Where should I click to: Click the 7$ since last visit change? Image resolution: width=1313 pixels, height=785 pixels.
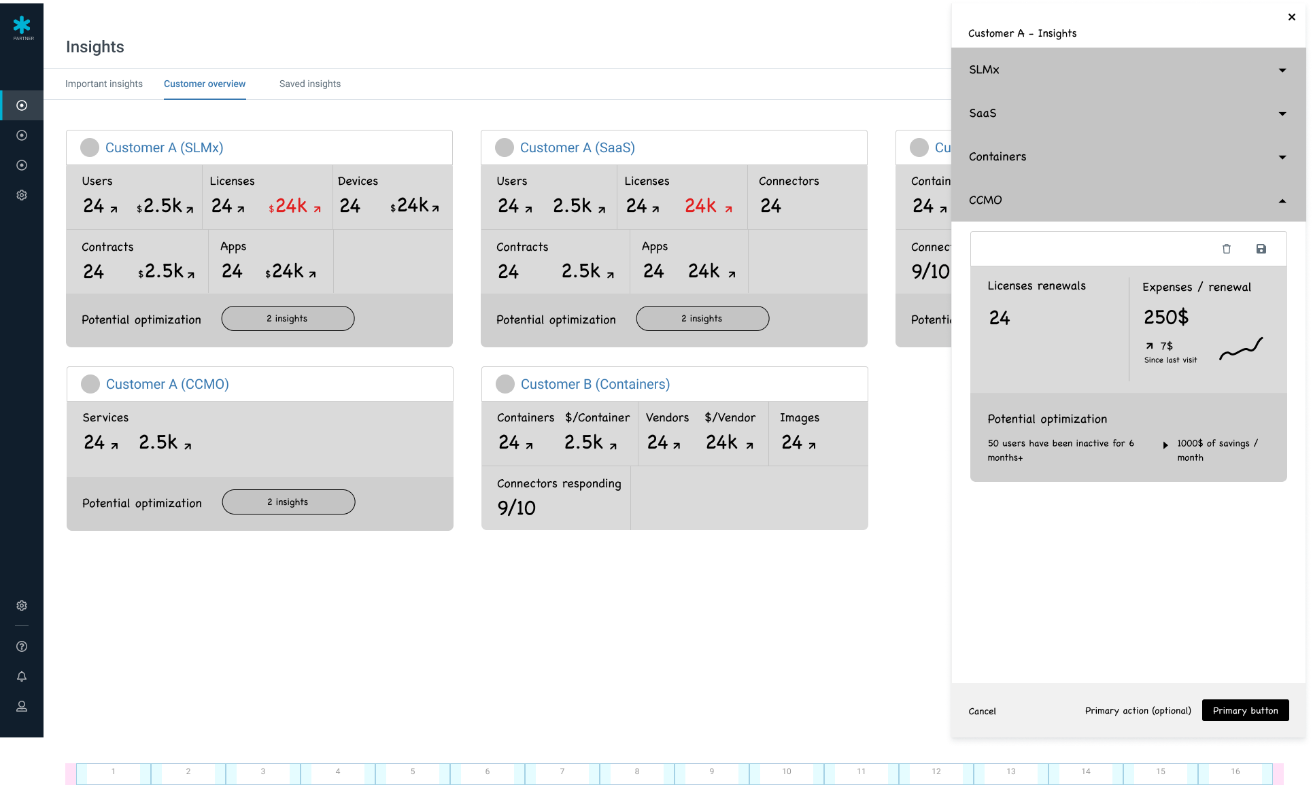pyautogui.click(x=1160, y=346)
